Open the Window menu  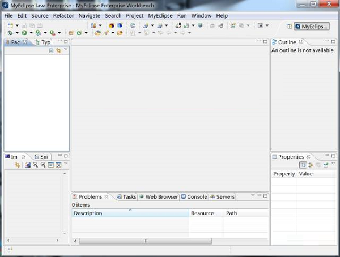201,16
